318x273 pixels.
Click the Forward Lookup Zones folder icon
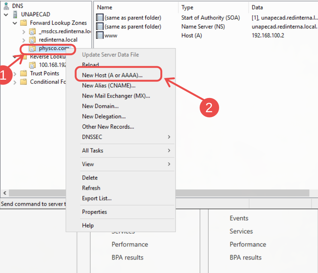pyautogui.click(x=24, y=23)
